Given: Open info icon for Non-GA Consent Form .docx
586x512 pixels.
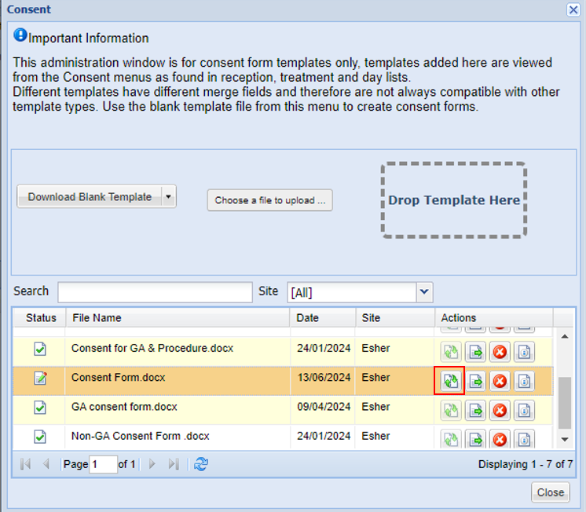Looking at the screenshot, I should coord(524,439).
